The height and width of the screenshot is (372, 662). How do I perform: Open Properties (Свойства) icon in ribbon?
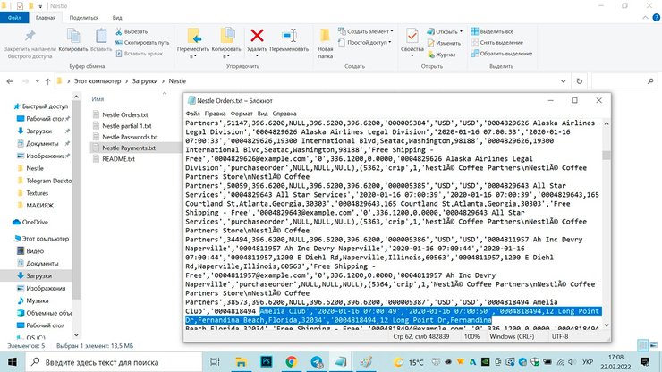tap(412, 38)
